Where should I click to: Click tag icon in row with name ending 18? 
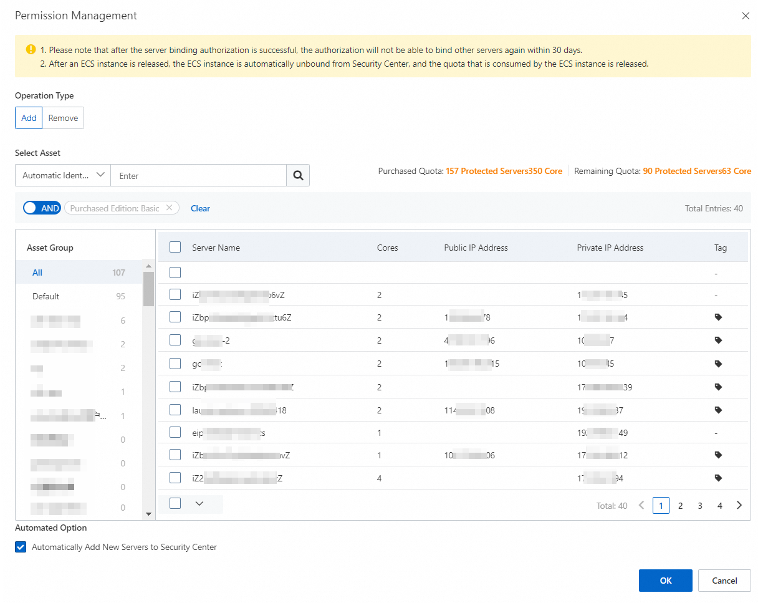[x=718, y=410]
